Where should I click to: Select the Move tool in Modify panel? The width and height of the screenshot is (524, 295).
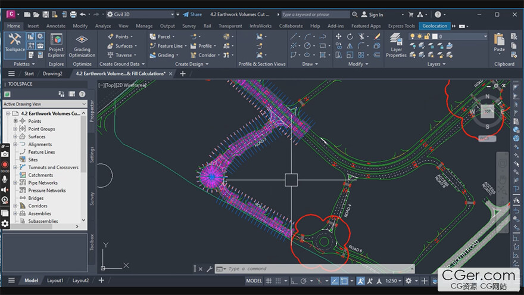[x=339, y=36]
